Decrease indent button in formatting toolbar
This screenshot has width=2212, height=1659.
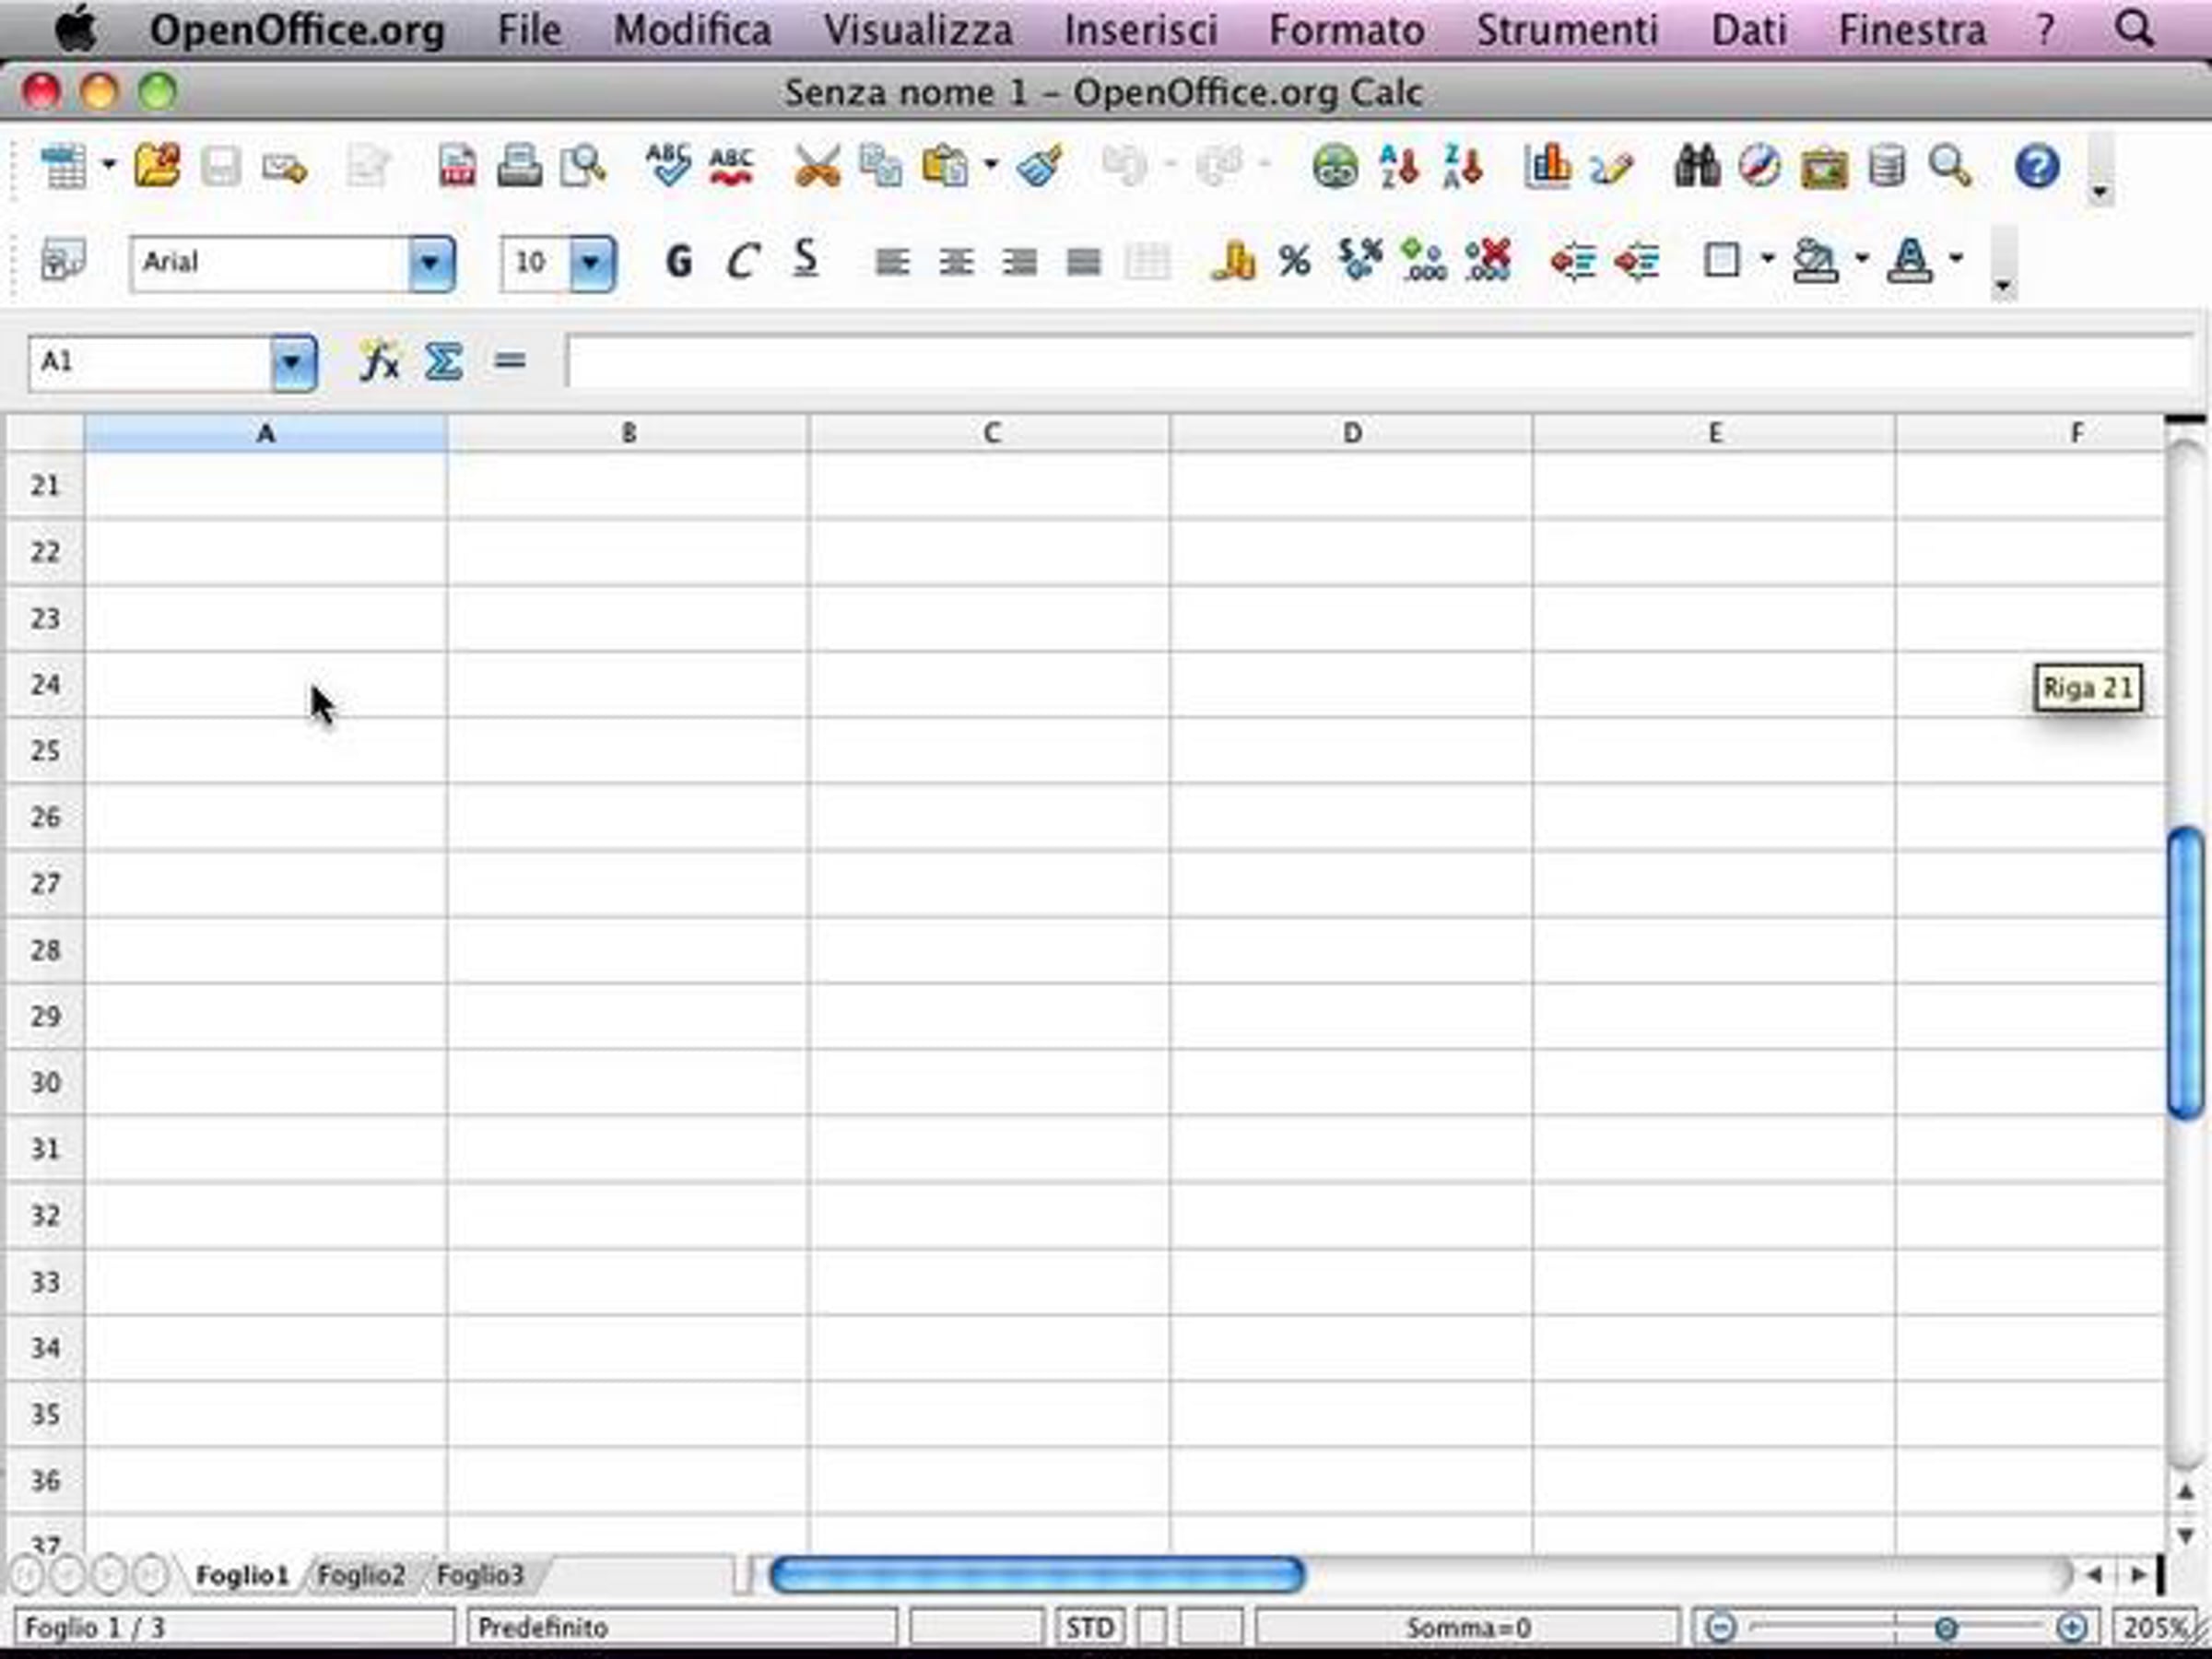click(x=1573, y=261)
